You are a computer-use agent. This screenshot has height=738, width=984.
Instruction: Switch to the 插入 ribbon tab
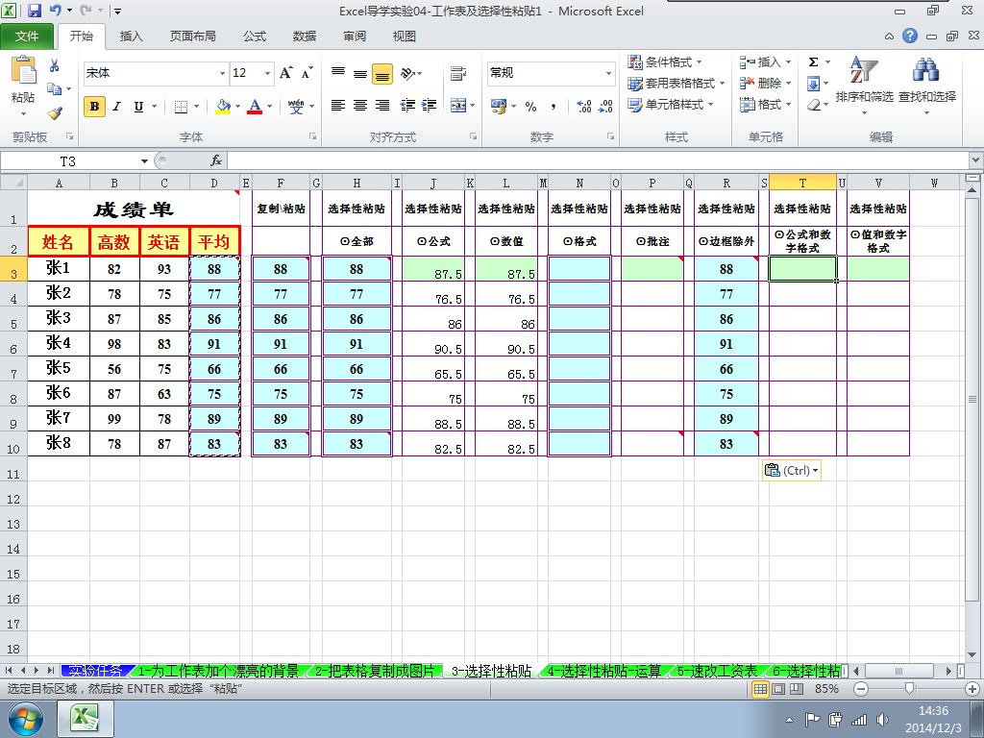(131, 37)
